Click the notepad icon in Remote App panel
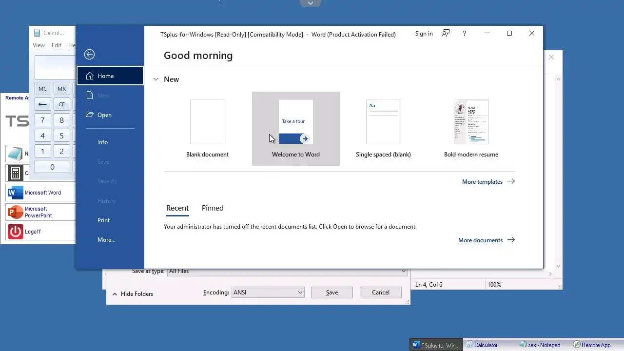This screenshot has height=351, width=624. 15,154
